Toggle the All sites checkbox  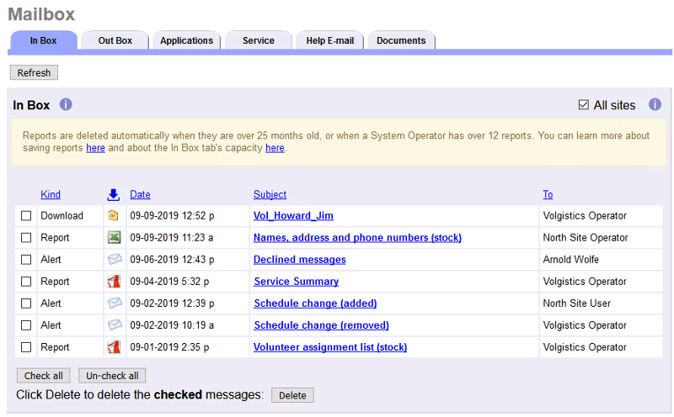[583, 105]
